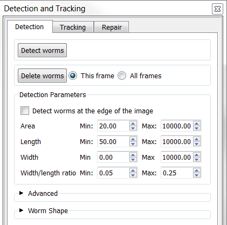
Task: Decrease Area Max value with down arrow
Action: (197, 128)
